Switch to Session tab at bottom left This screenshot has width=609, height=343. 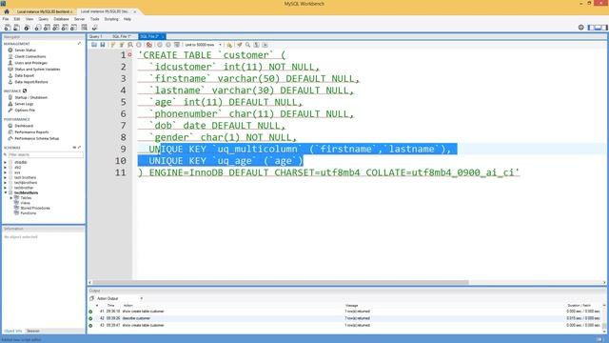tap(33, 332)
